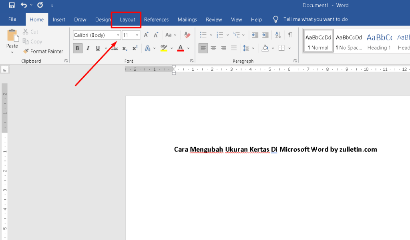Apply strikethrough formatting
Image resolution: width=410 pixels, height=240 pixels.
[115, 48]
